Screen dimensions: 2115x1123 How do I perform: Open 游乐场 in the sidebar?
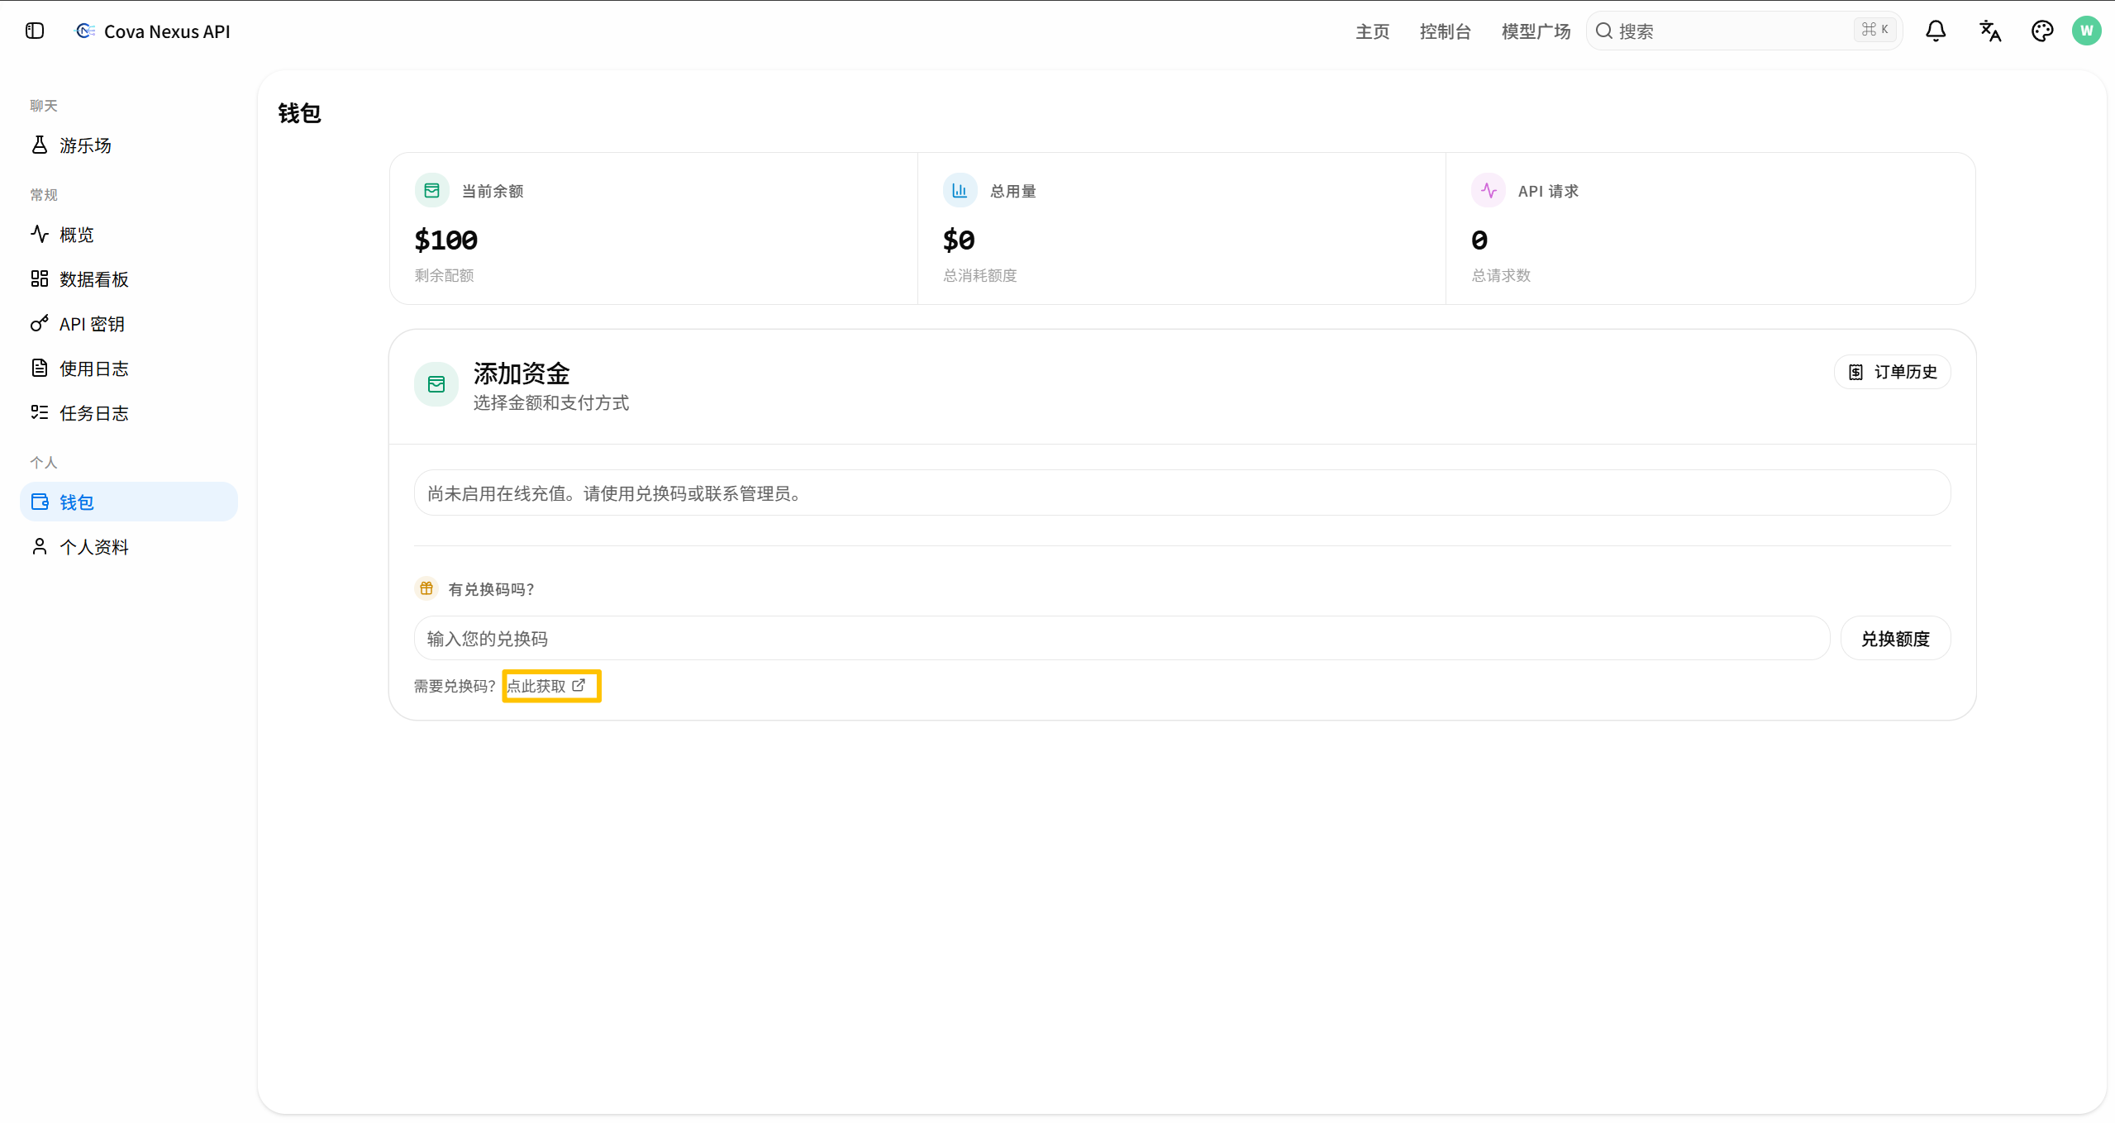[128, 145]
